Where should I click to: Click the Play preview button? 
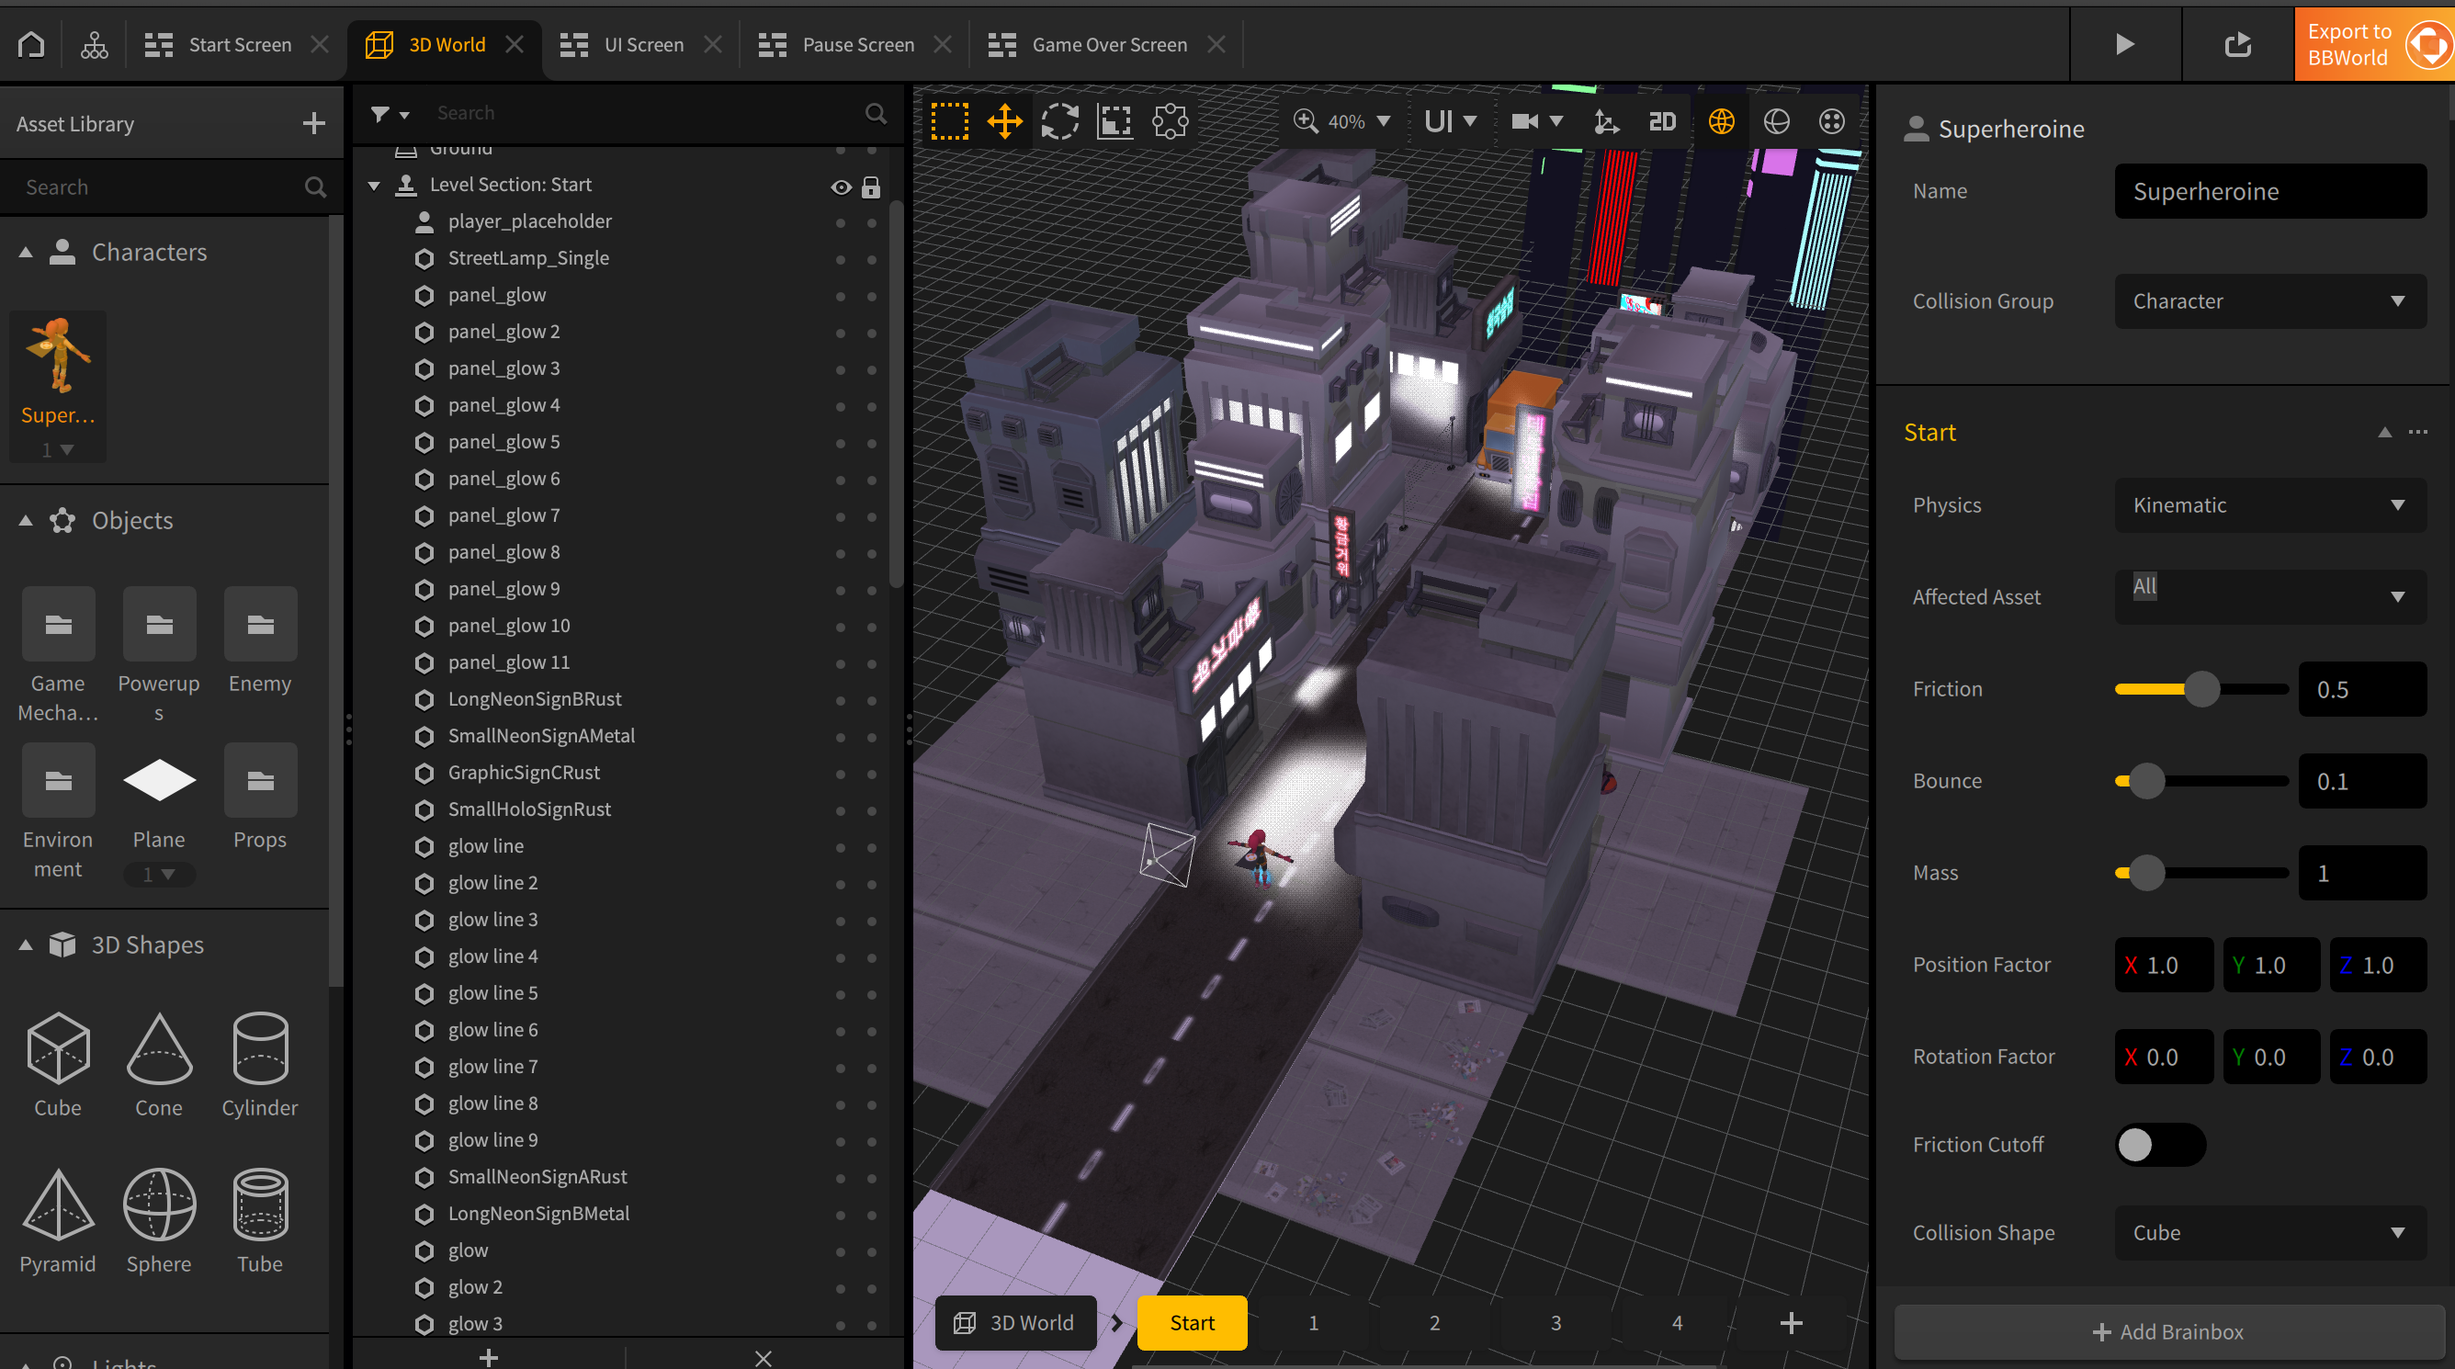click(x=2124, y=45)
